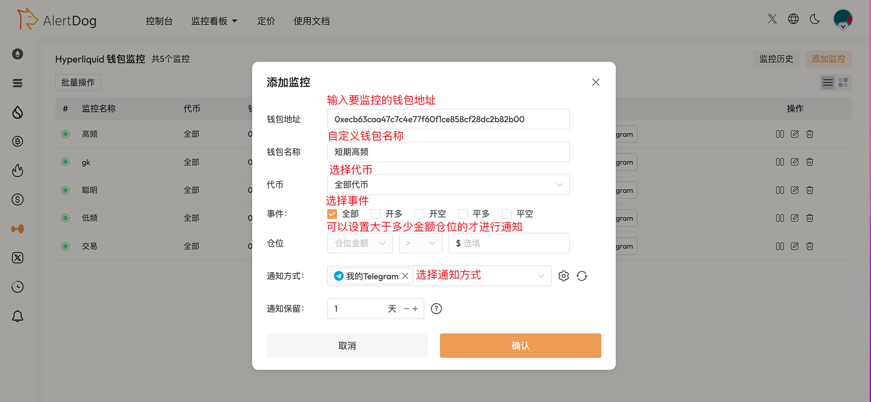Open the 定价 page
The height and width of the screenshot is (402, 871).
[266, 21]
